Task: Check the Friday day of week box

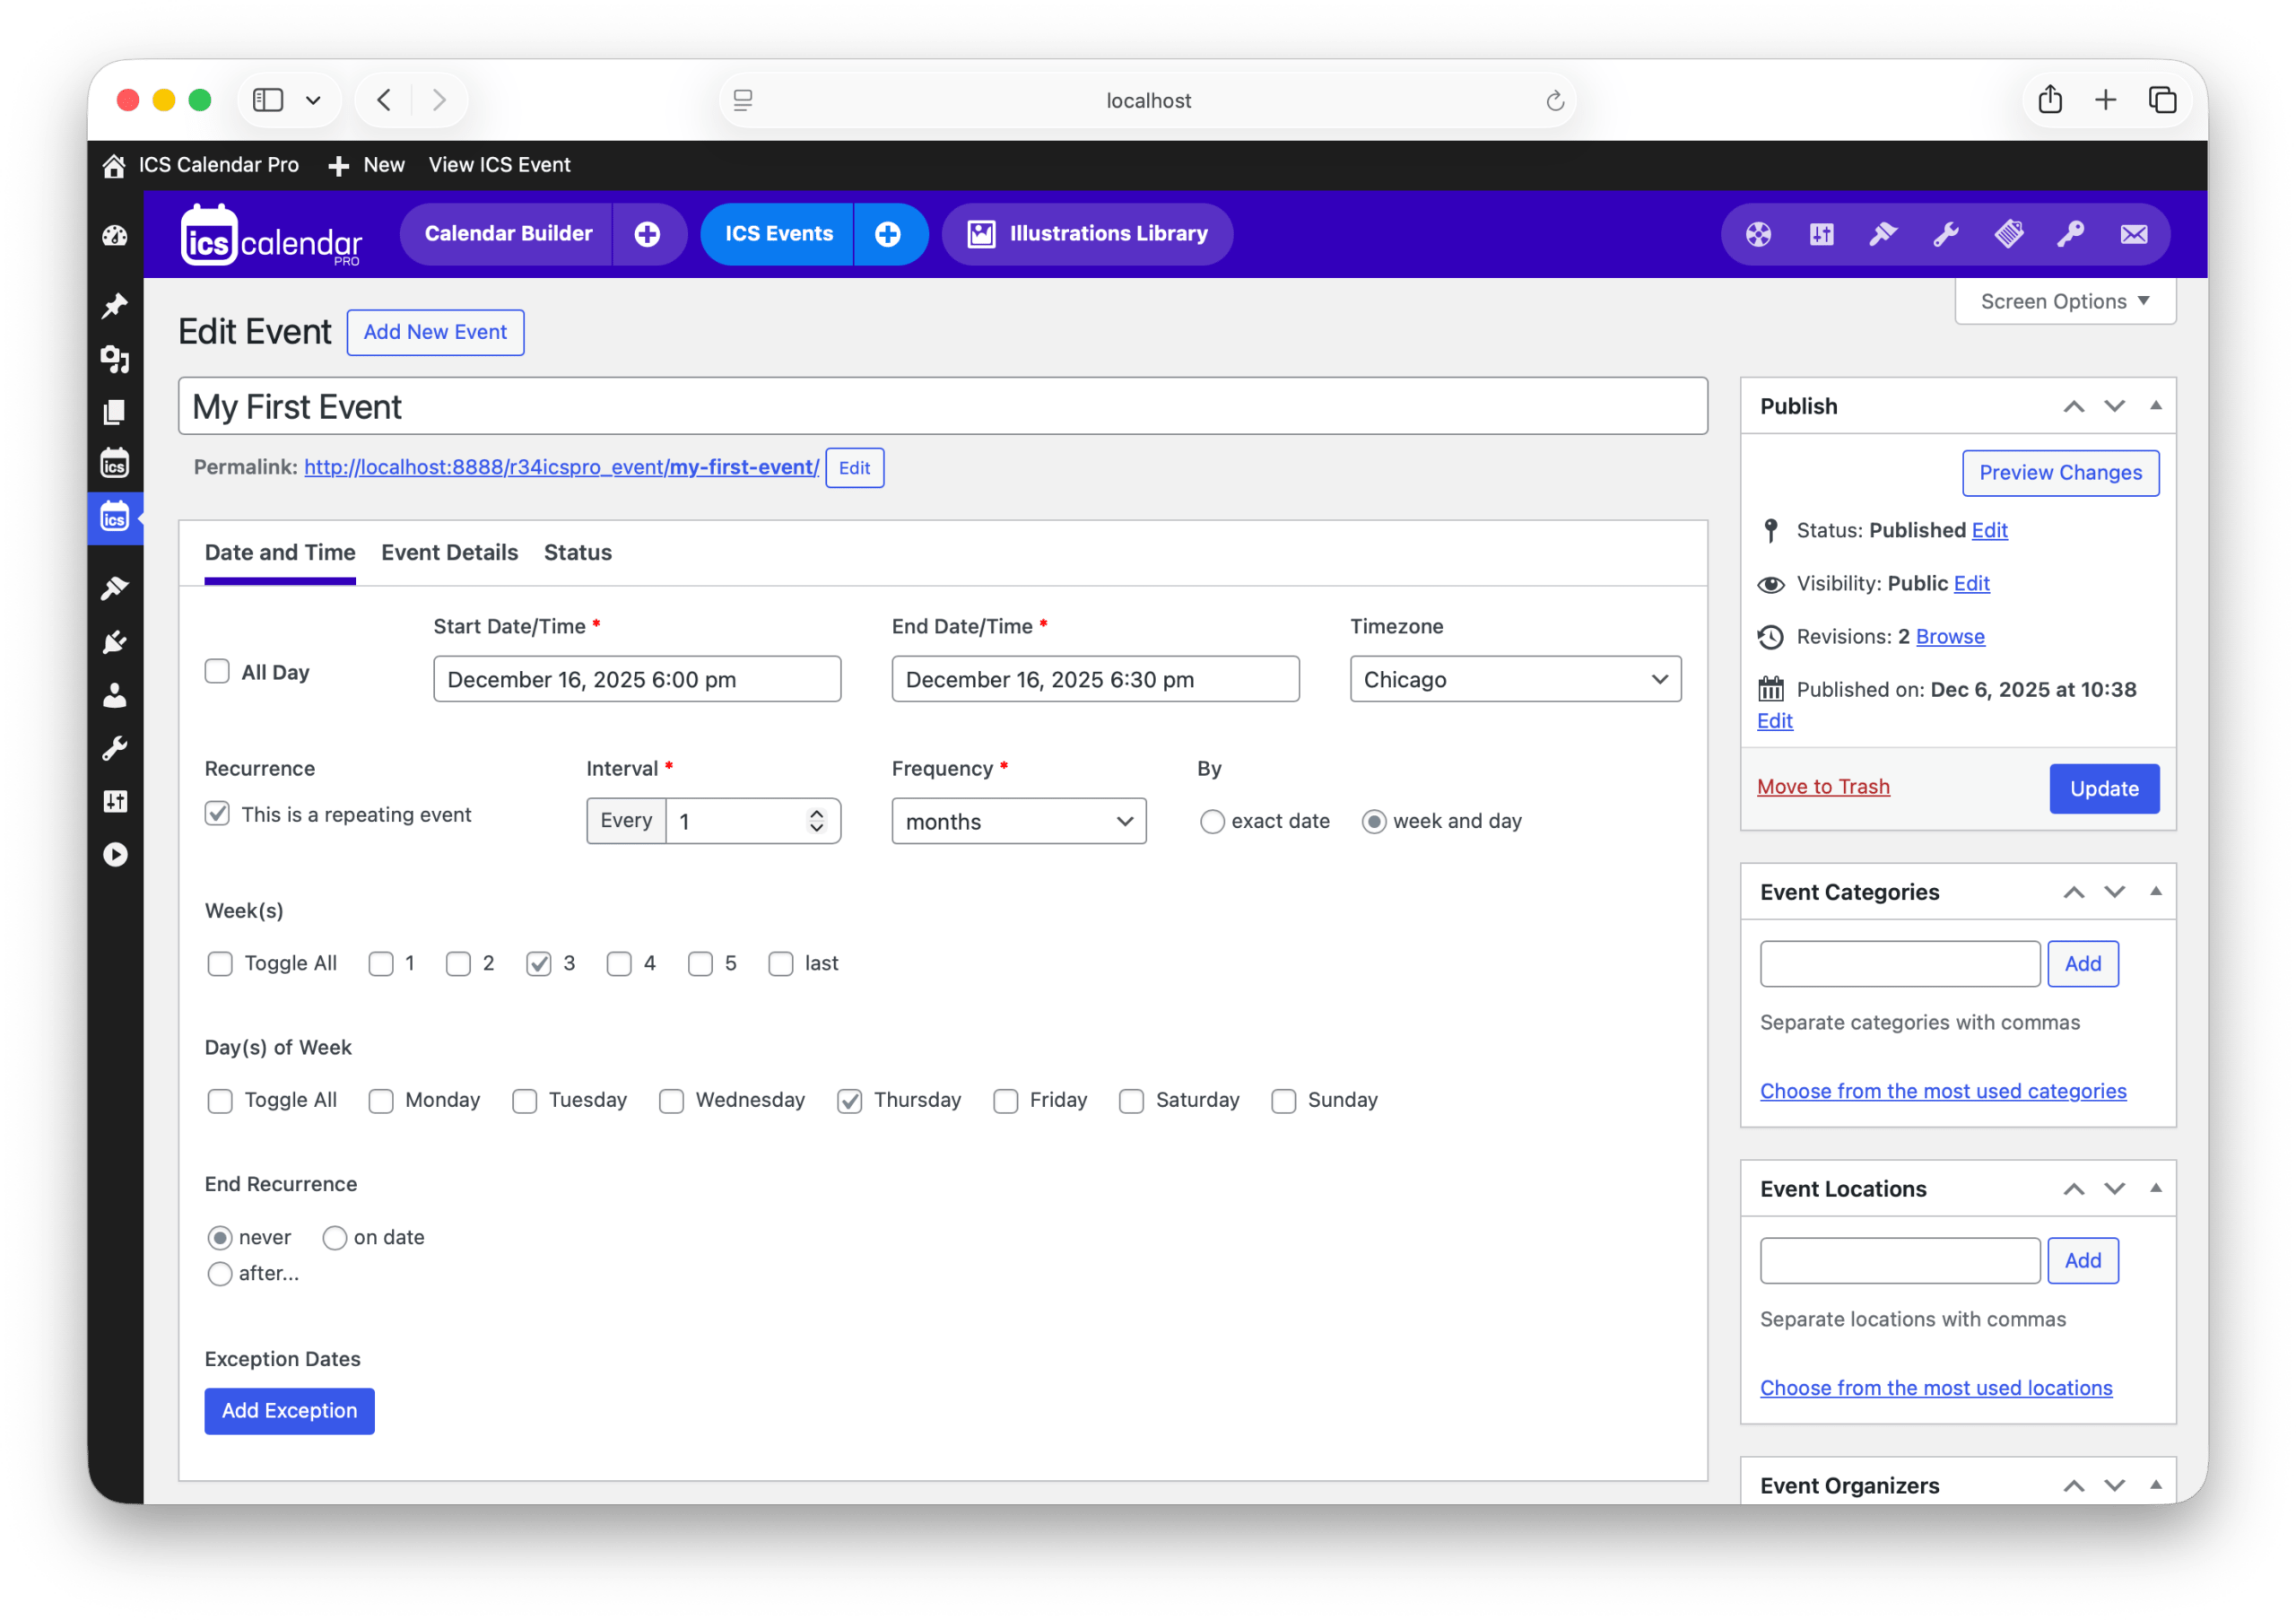Action: (1005, 1101)
